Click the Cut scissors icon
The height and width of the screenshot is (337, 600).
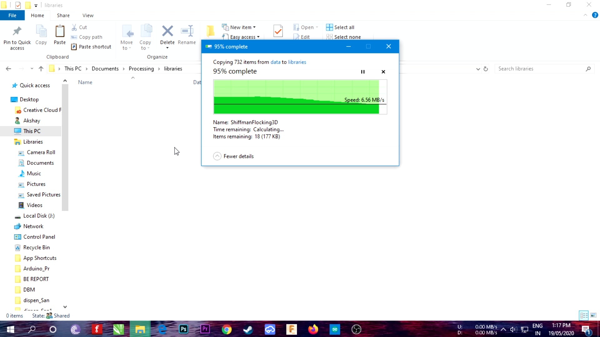74,27
